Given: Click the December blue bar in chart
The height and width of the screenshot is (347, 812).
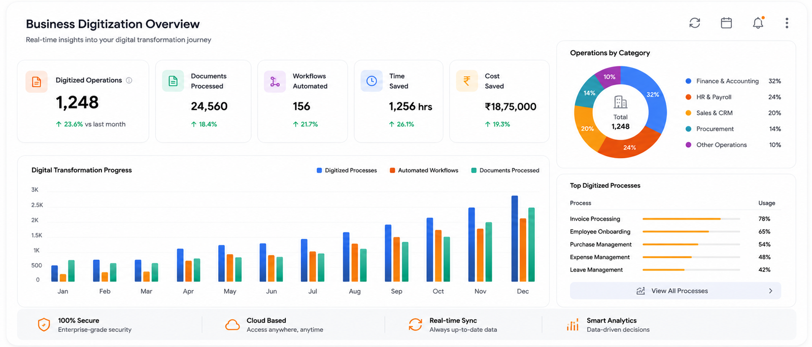Looking at the screenshot, I should (x=515, y=238).
